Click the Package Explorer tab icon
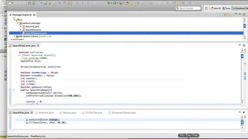 [x=10, y=15]
